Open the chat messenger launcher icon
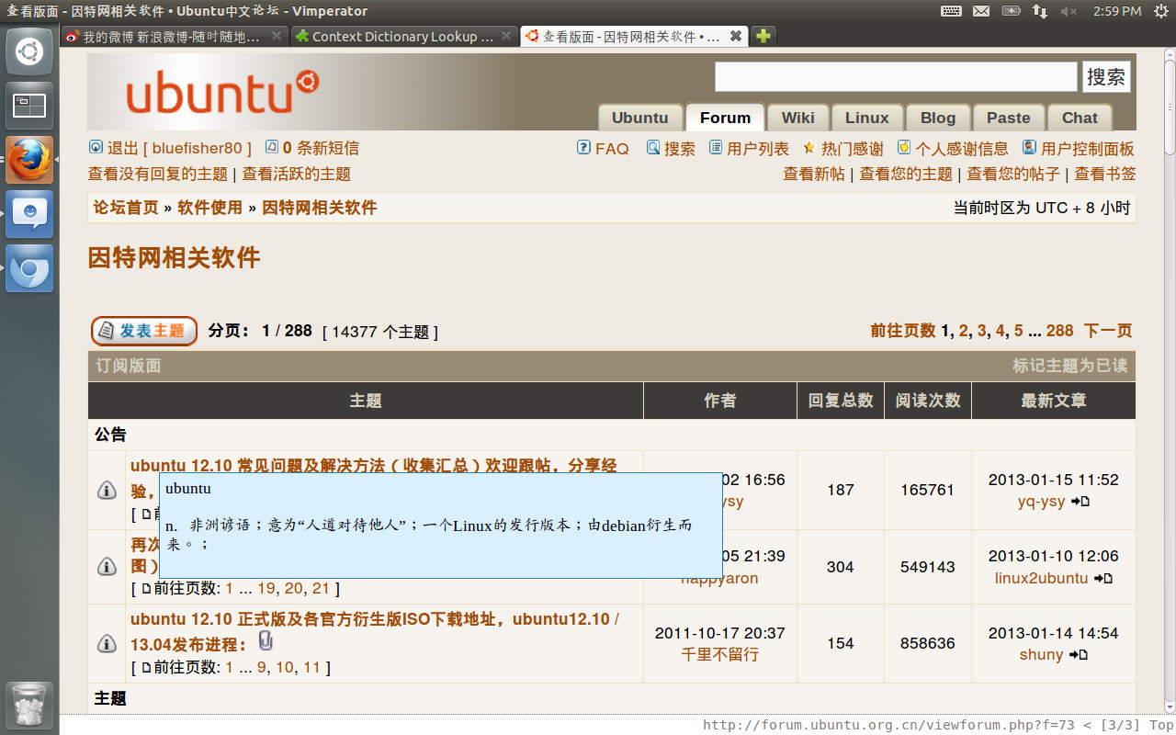 pos(29,214)
